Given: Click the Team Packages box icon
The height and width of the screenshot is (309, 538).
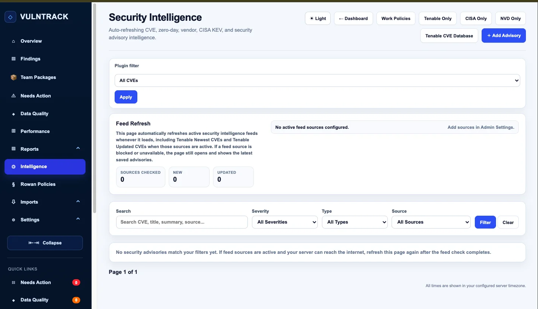Looking at the screenshot, I should tap(14, 77).
